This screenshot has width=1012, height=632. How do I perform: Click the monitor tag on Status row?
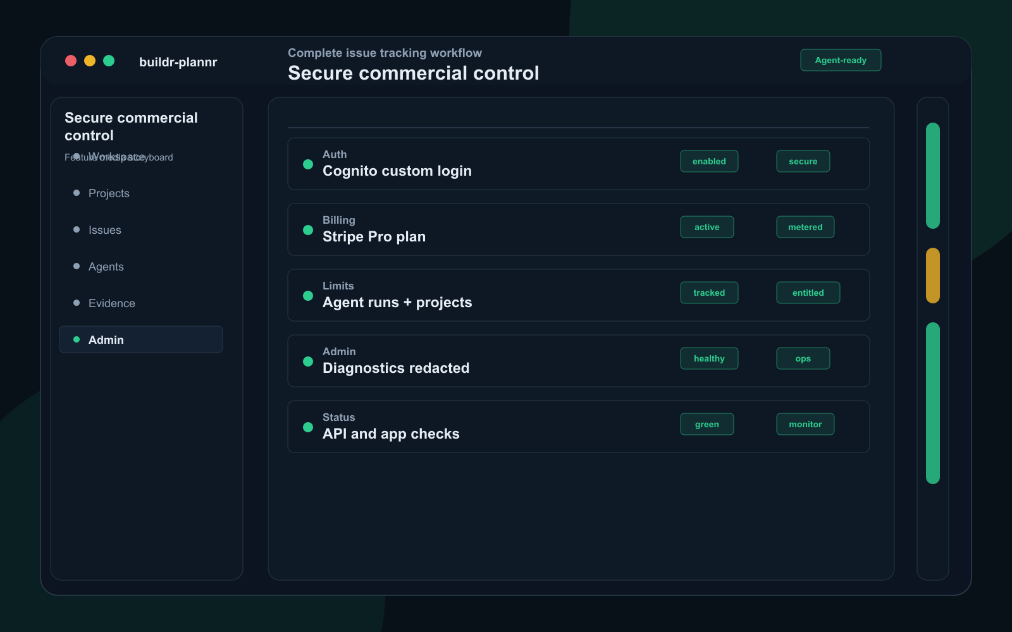(805, 424)
